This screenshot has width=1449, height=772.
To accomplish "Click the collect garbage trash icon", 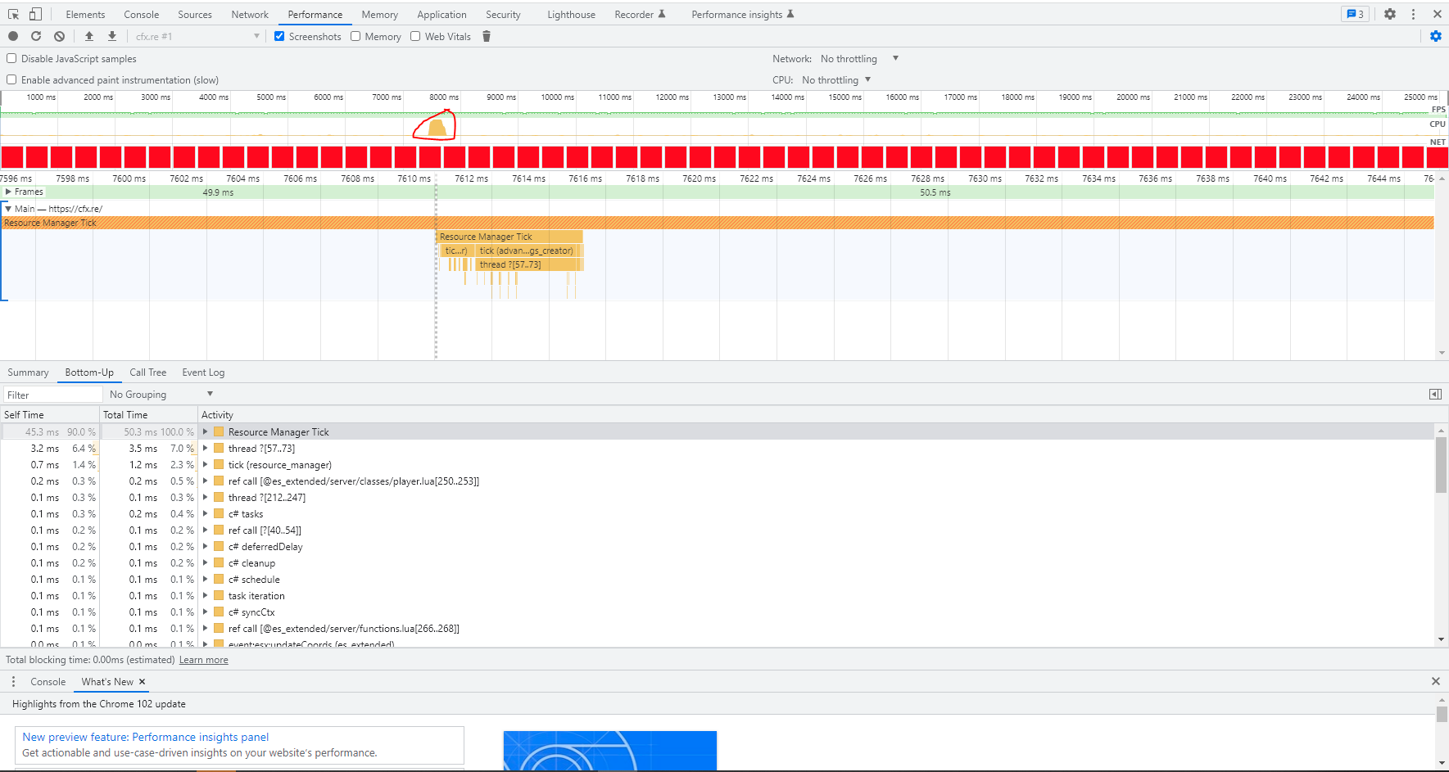I will (x=487, y=36).
